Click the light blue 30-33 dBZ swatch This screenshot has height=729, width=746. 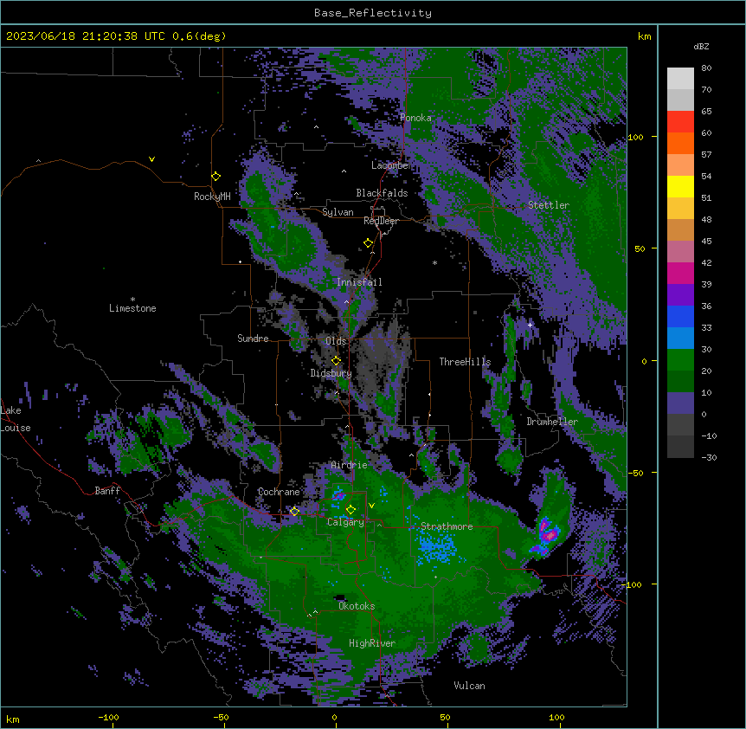tap(680, 339)
